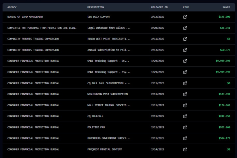
Task: Open link icon for POLITICO PRO row
Action: 185,127
